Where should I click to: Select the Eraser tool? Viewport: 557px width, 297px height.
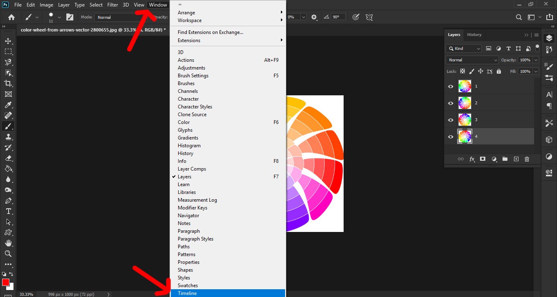(8, 158)
